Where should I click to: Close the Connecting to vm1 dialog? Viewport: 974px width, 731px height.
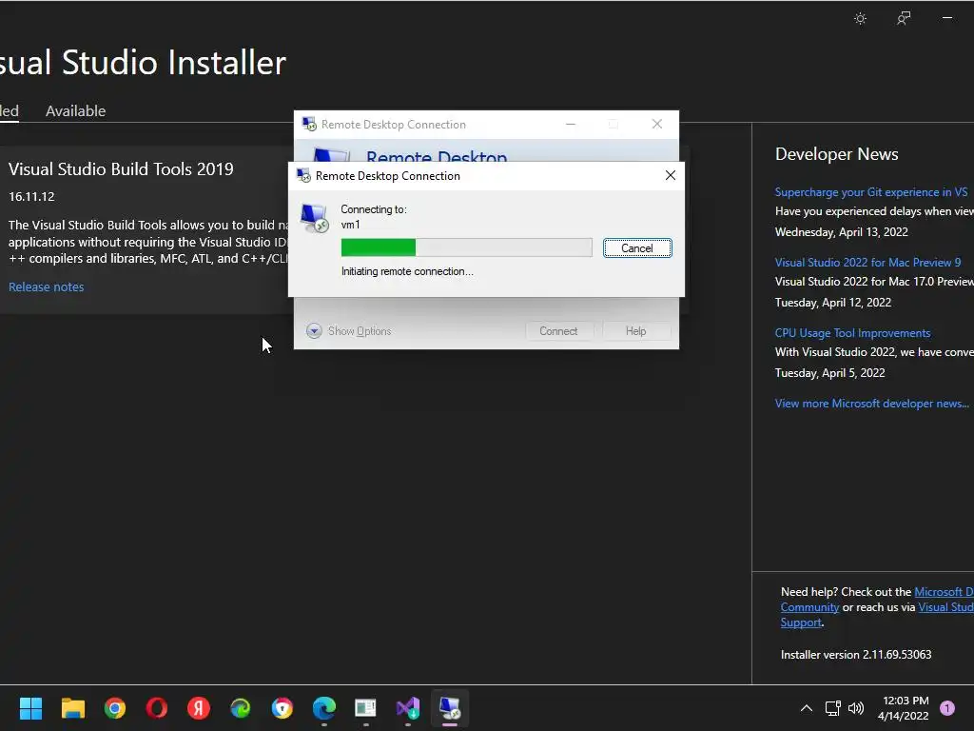(x=671, y=175)
